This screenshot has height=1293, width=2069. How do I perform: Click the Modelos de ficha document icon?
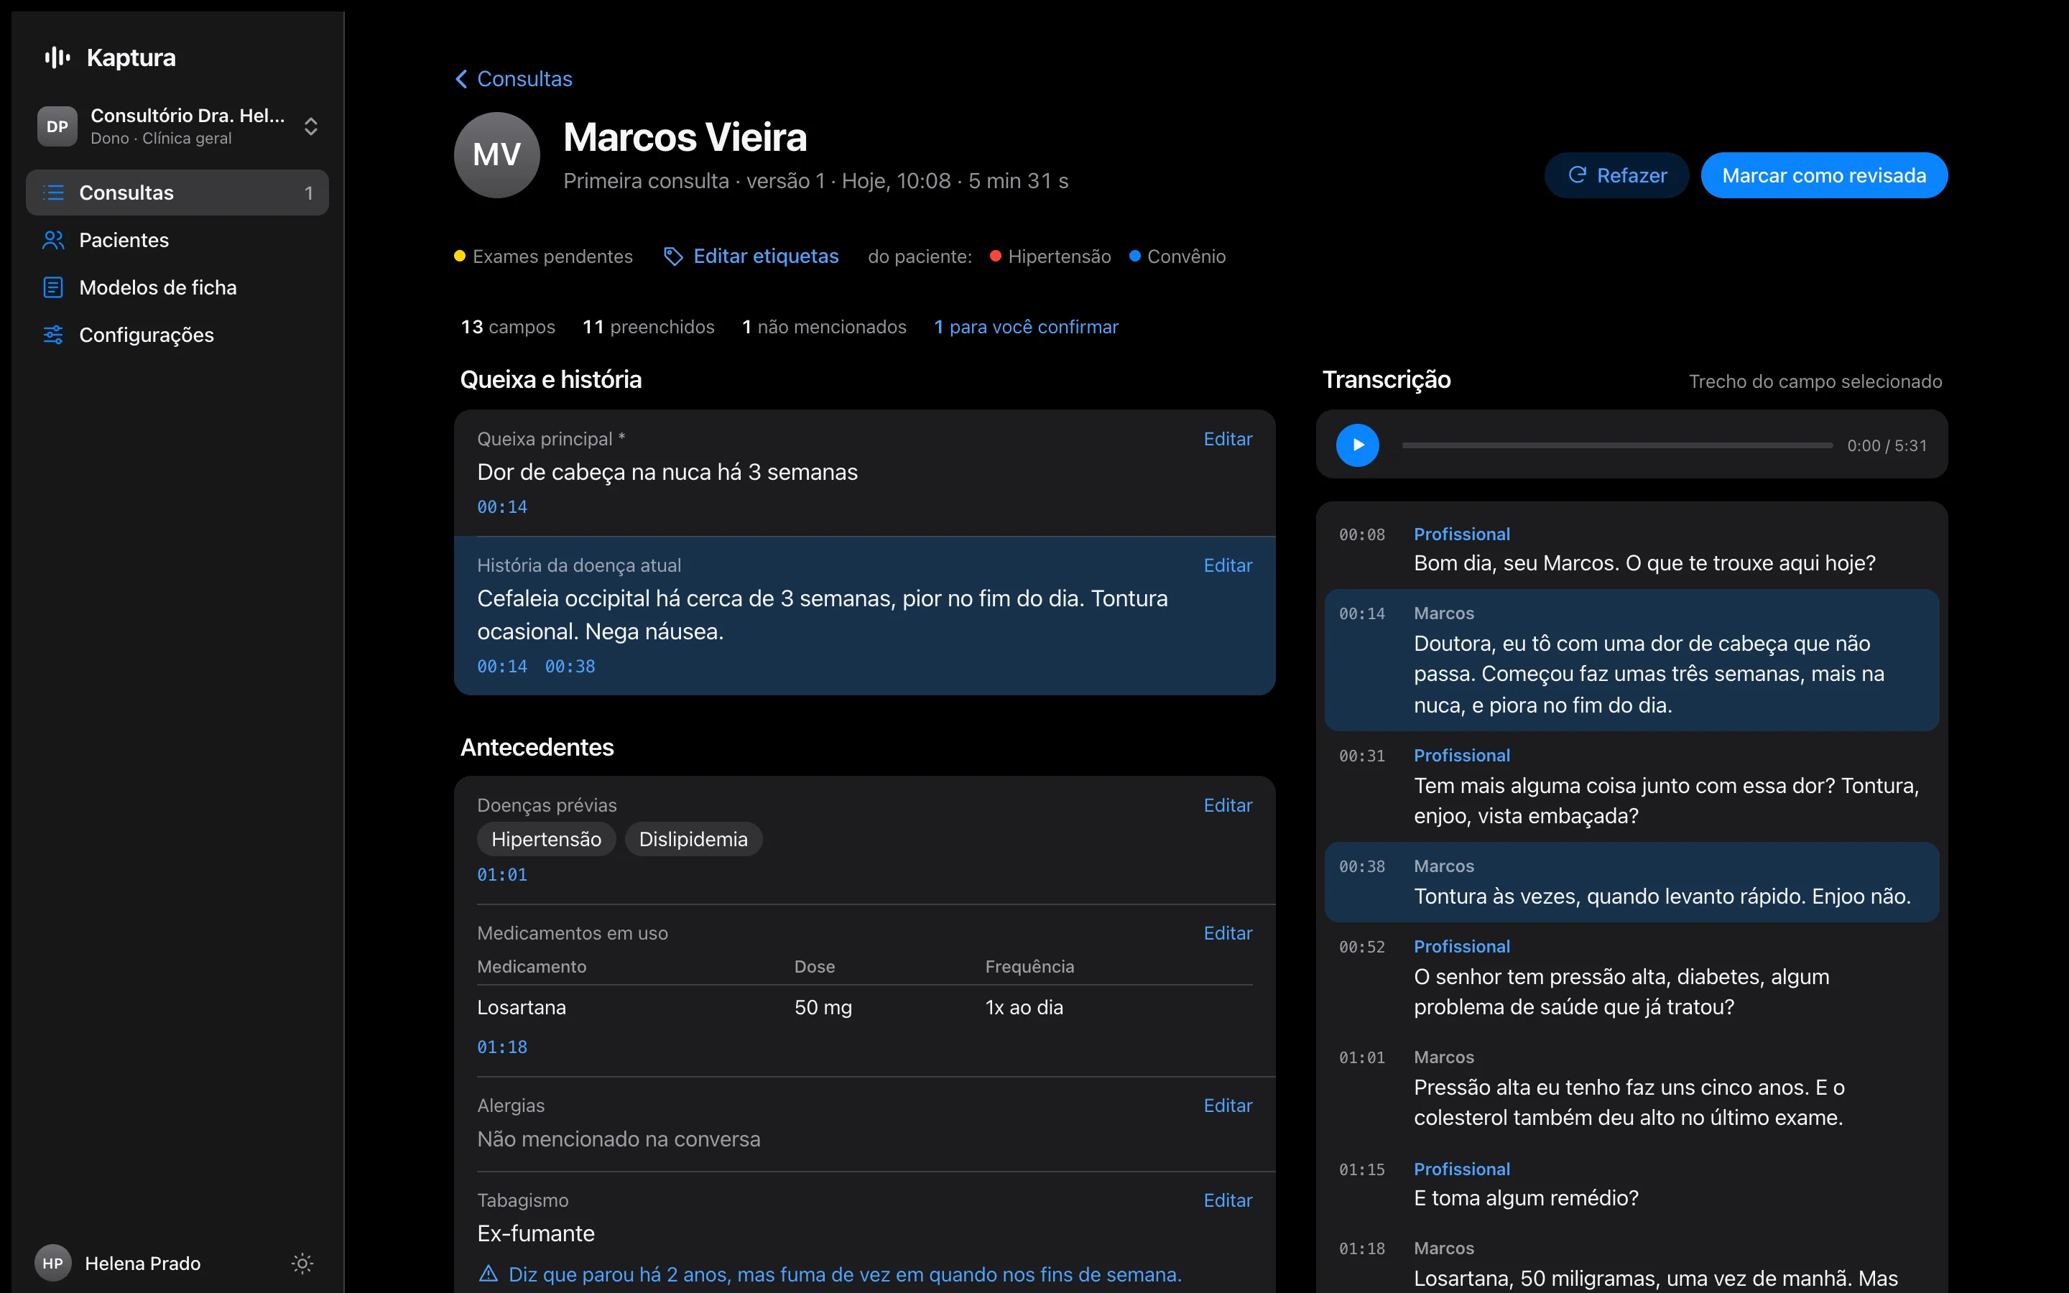[53, 287]
